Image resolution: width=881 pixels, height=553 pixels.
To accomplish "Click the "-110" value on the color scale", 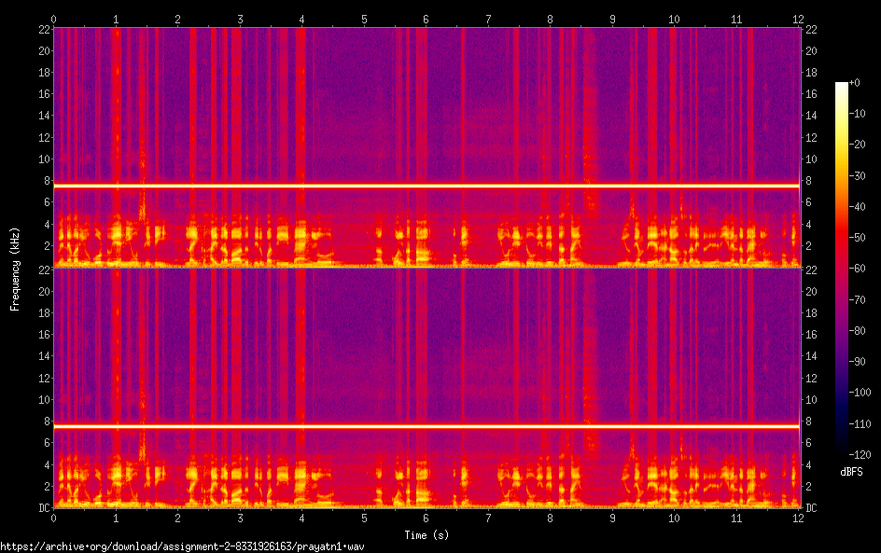I will (x=860, y=424).
